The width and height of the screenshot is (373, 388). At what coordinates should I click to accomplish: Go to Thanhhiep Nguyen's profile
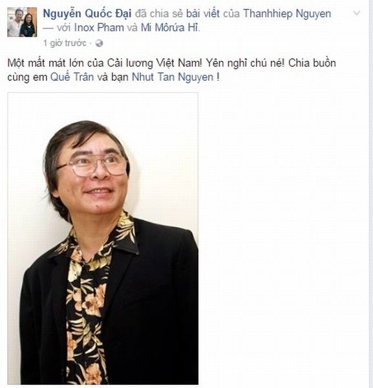click(x=287, y=14)
